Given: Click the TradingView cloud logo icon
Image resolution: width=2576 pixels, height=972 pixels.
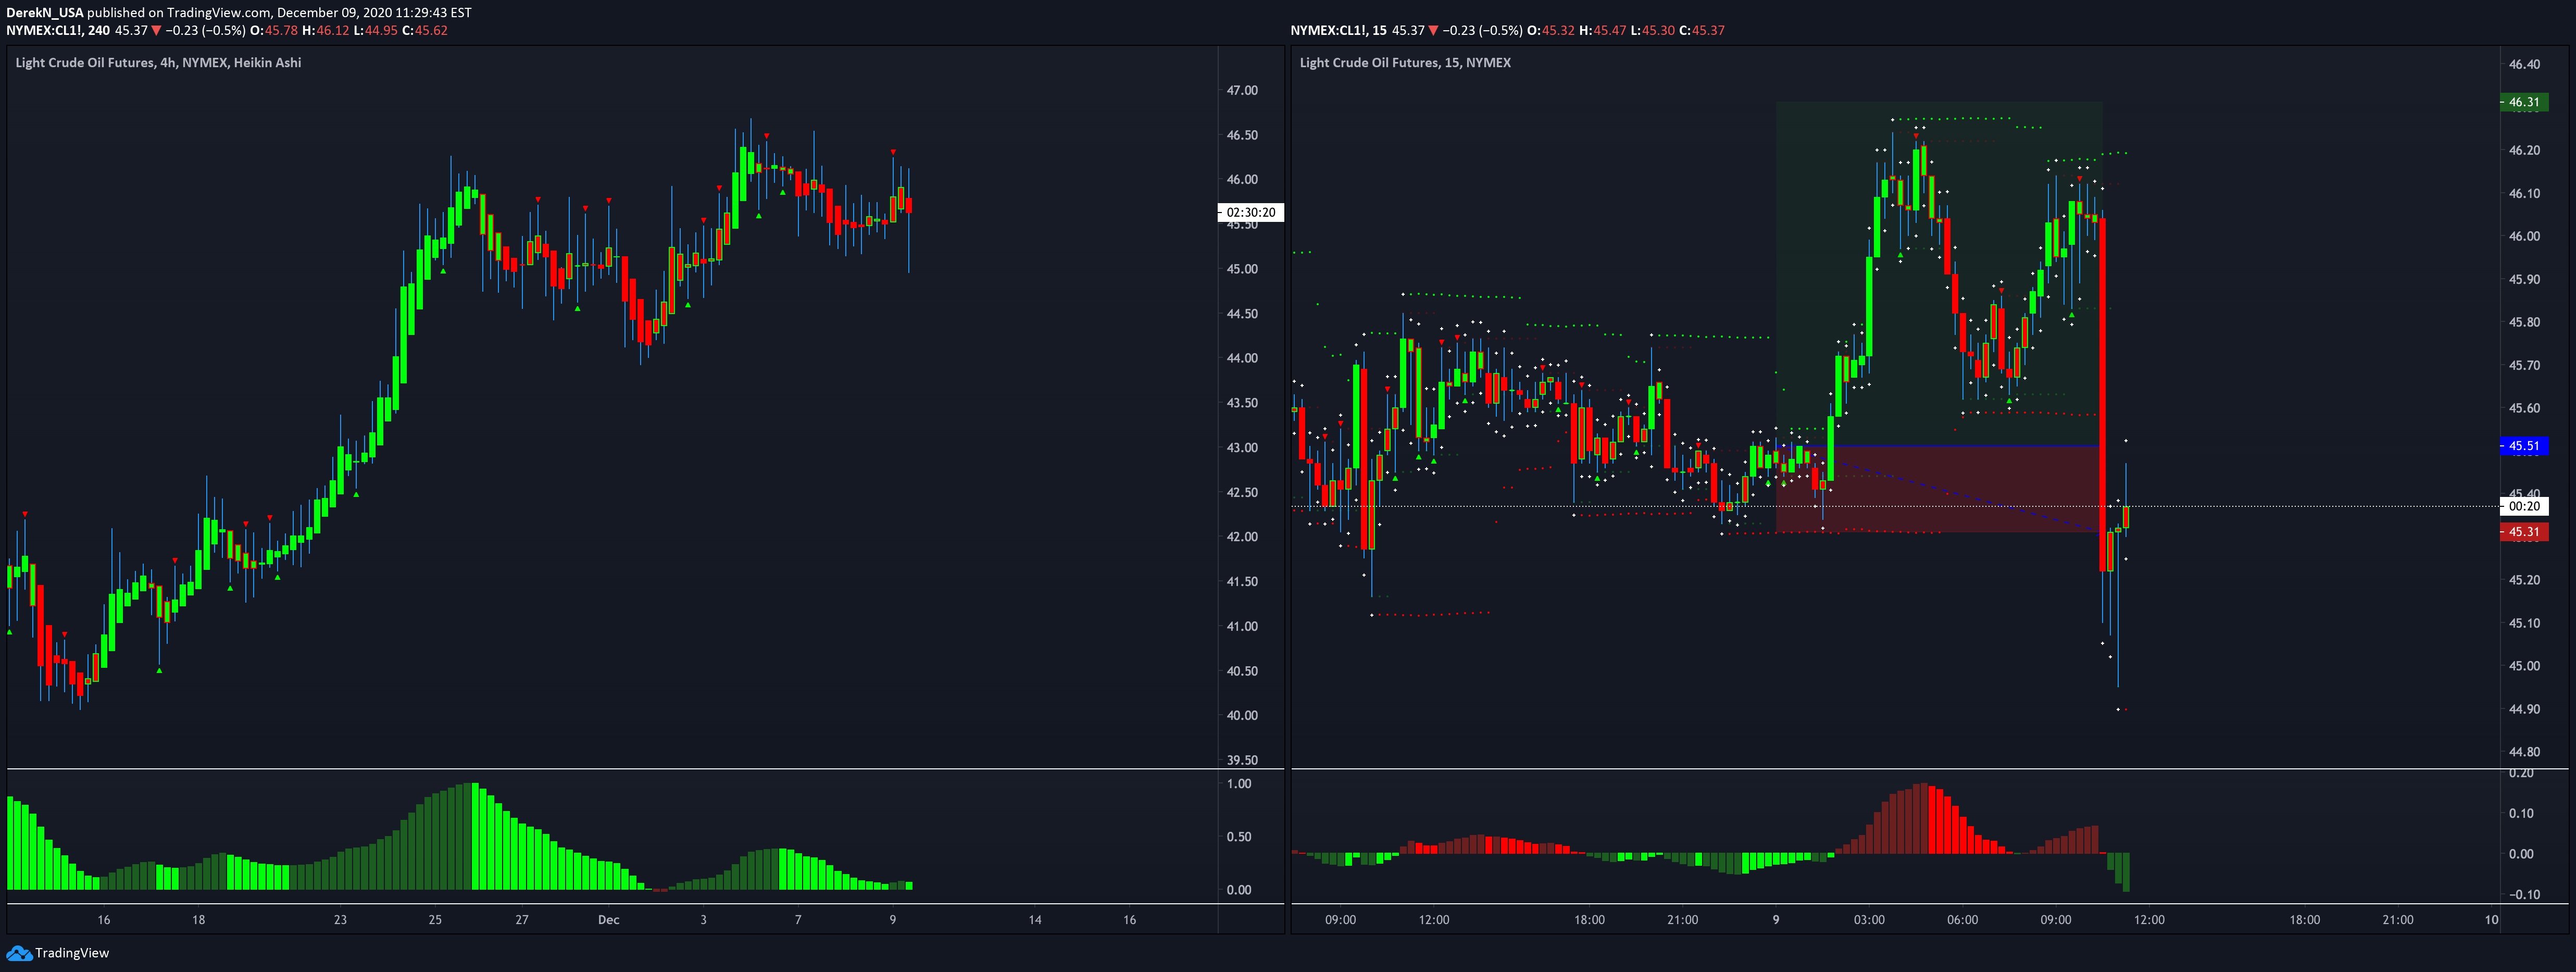Looking at the screenshot, I should [x=19, y=953].
